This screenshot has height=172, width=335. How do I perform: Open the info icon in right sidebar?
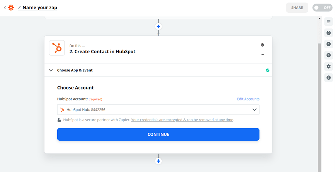coord(328,78)
